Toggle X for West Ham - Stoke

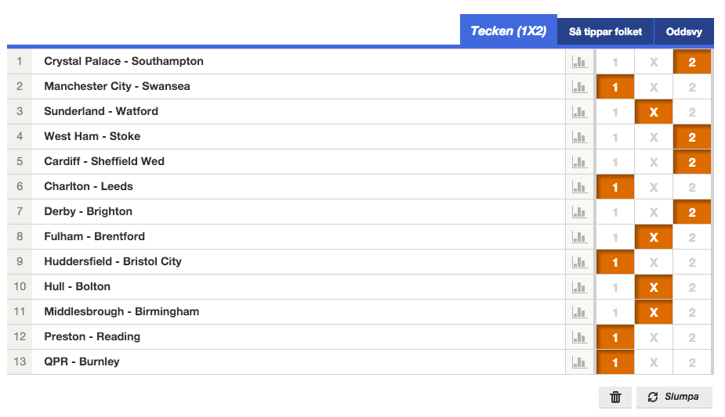click(x=654, y=137)
